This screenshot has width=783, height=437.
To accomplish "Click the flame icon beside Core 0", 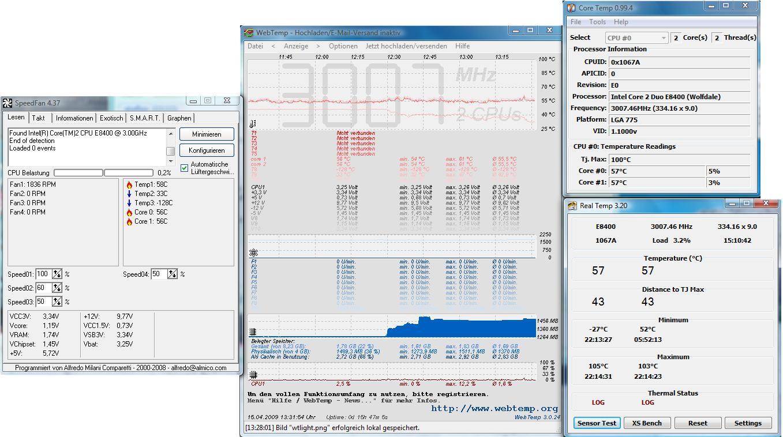I will 129,212.
